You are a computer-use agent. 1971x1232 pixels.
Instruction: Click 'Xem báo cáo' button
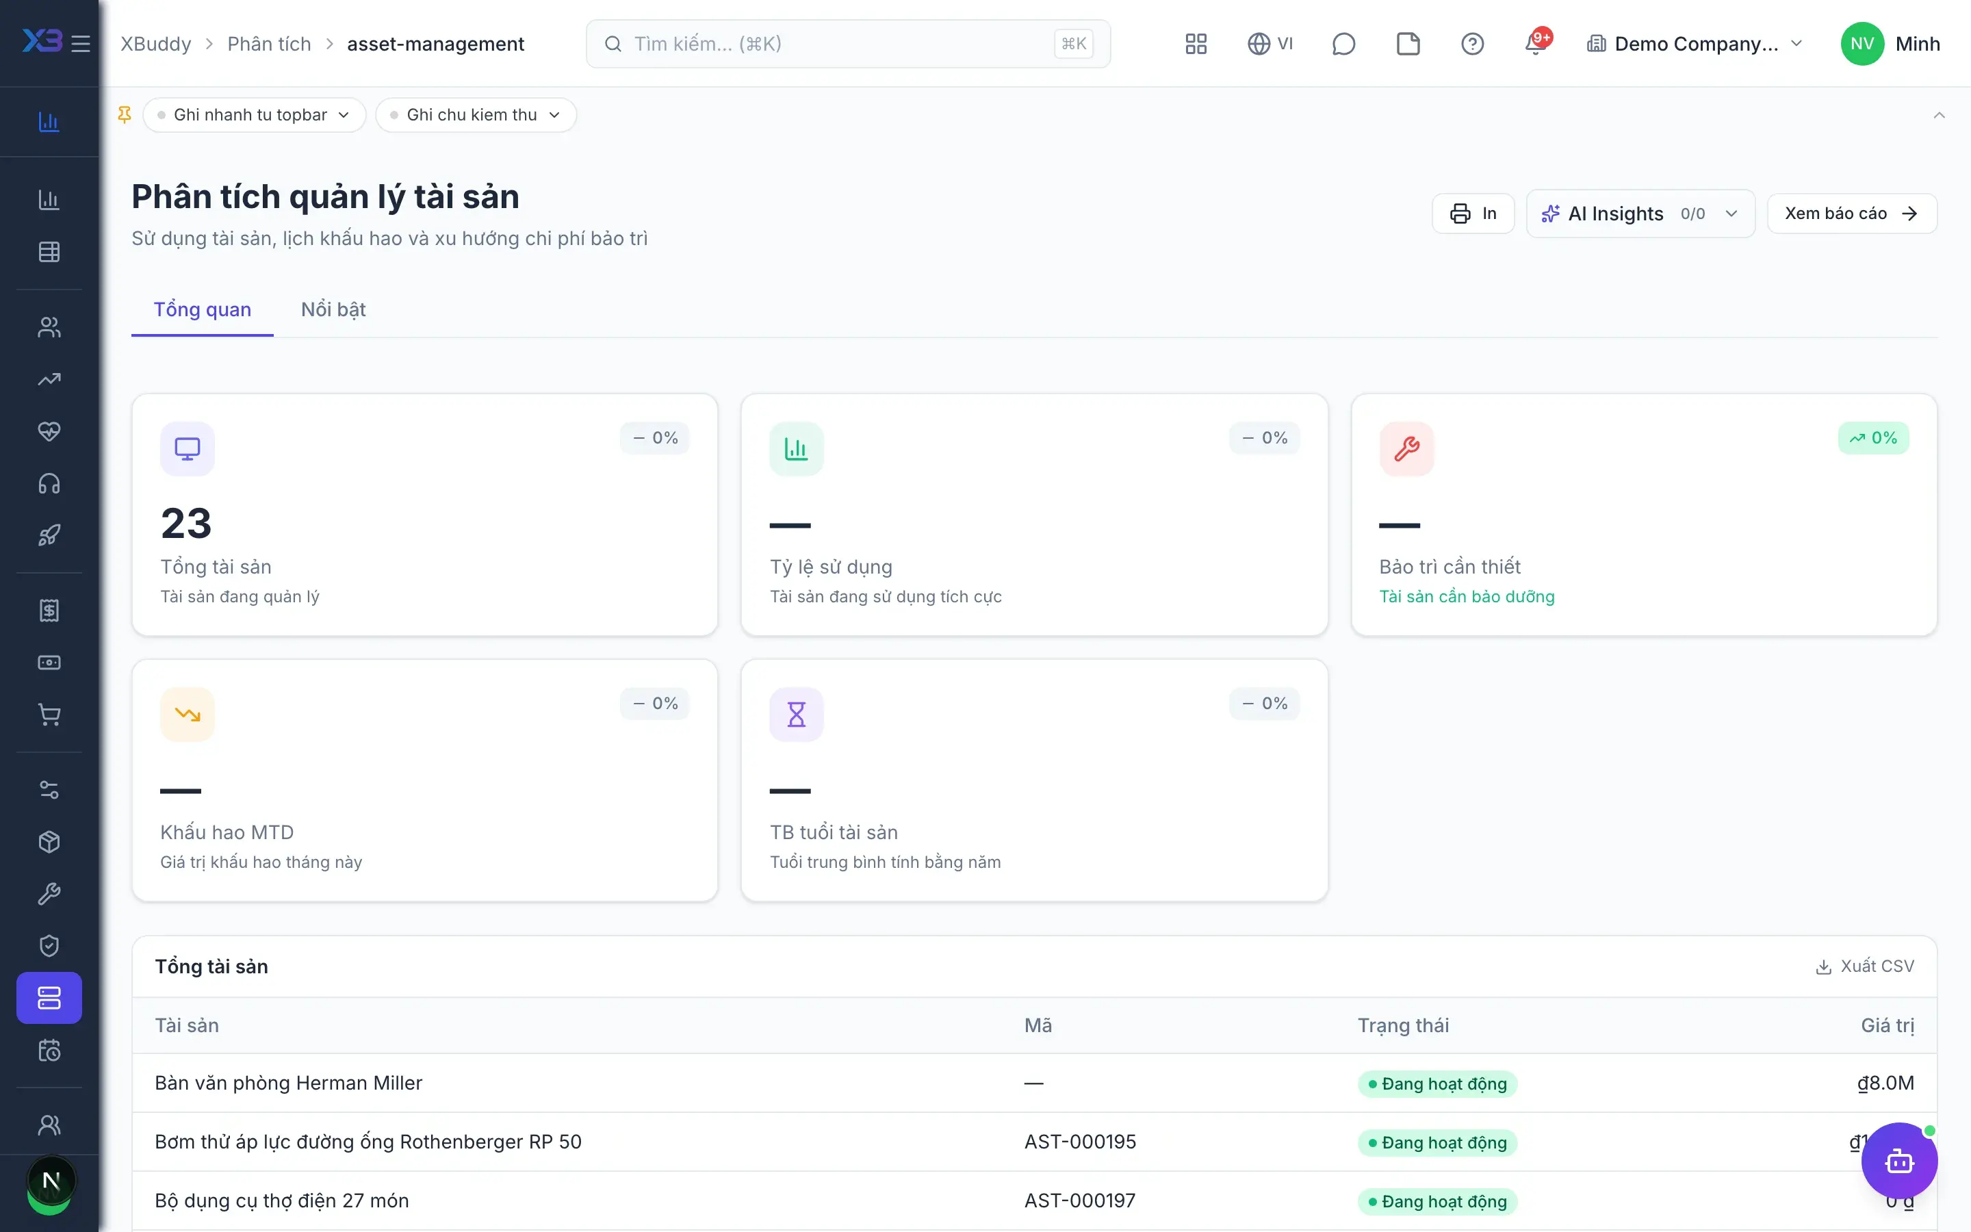[x=1851, y=214]
